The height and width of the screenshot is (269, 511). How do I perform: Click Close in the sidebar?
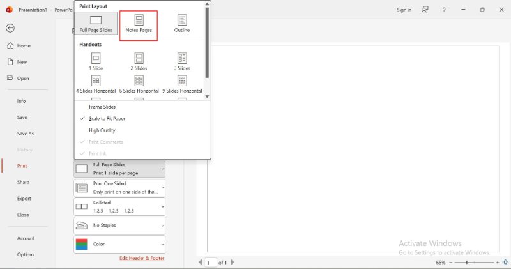(x=23, y=215)
